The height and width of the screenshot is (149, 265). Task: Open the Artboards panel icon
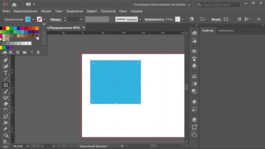[x=194, y=135]
